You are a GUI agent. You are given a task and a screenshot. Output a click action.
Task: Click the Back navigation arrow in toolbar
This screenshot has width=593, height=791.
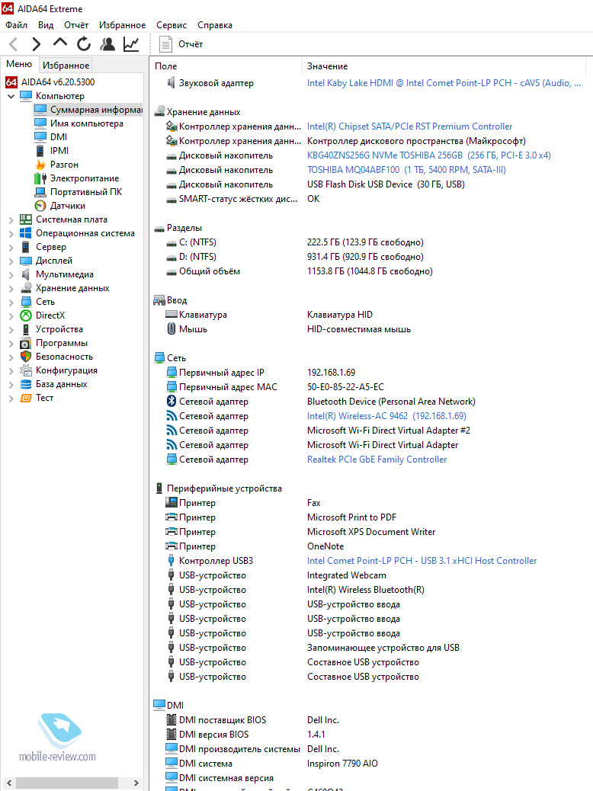13,44
